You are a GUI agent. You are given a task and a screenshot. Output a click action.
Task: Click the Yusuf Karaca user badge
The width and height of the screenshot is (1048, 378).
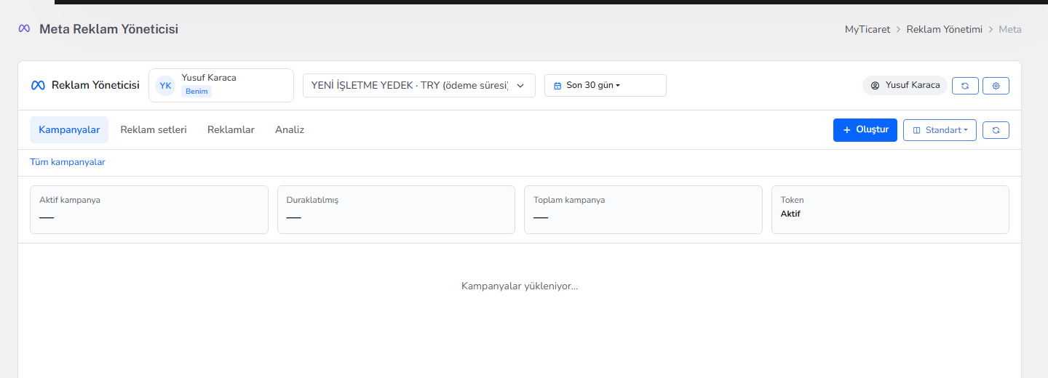[x=905, y=85]
